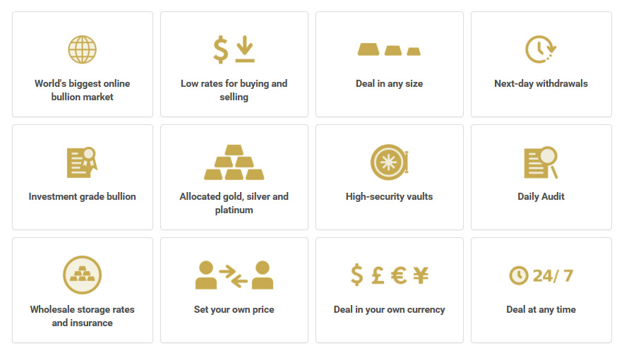
Task: Open the "High-security vaults" label
Action: tap(389, 196)
